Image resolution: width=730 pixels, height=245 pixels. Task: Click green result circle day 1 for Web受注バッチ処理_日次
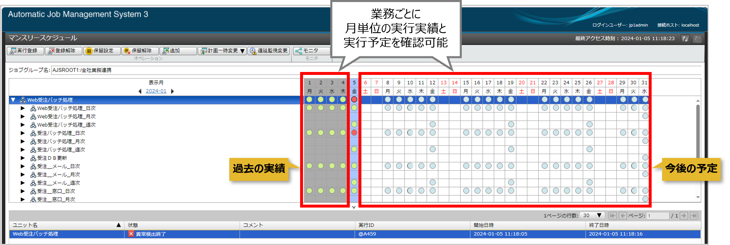309,108
